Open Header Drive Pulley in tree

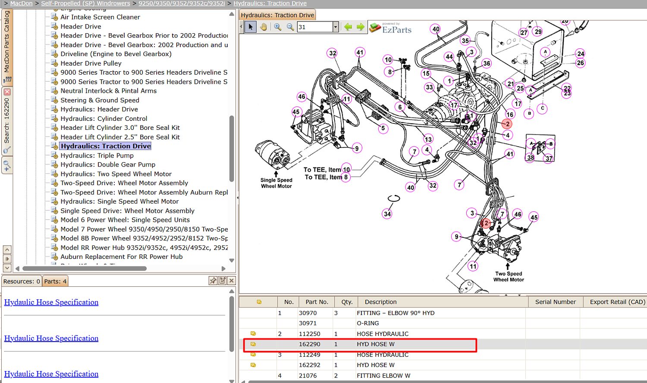(x=91, y=63)
